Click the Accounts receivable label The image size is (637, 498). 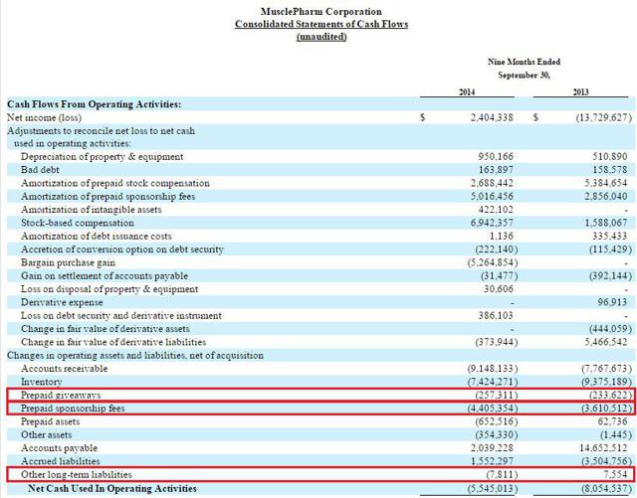pyautogui.click(x=64, y=369)
